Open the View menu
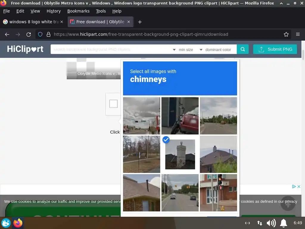 point(35,11)
